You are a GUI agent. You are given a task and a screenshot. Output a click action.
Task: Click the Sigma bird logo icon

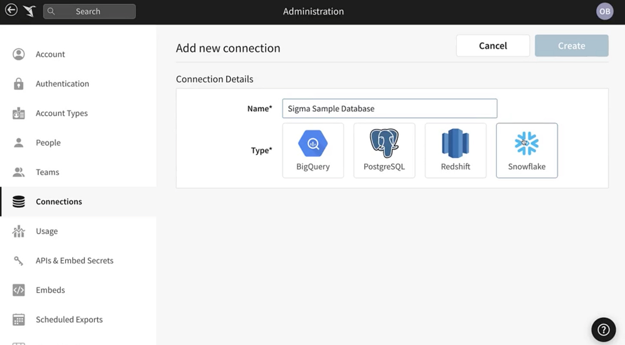point(29,11)
